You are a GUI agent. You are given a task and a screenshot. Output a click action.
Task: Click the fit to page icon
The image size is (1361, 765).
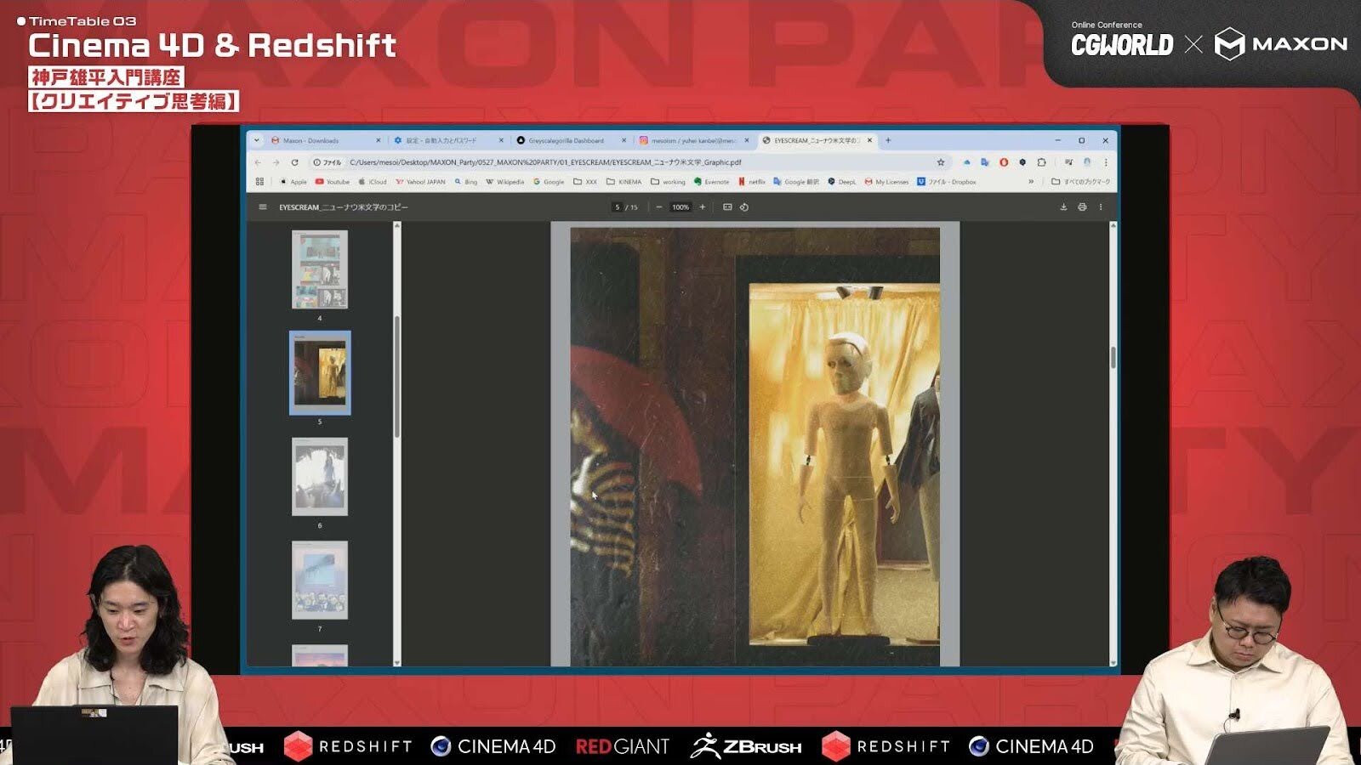(727, 207)
